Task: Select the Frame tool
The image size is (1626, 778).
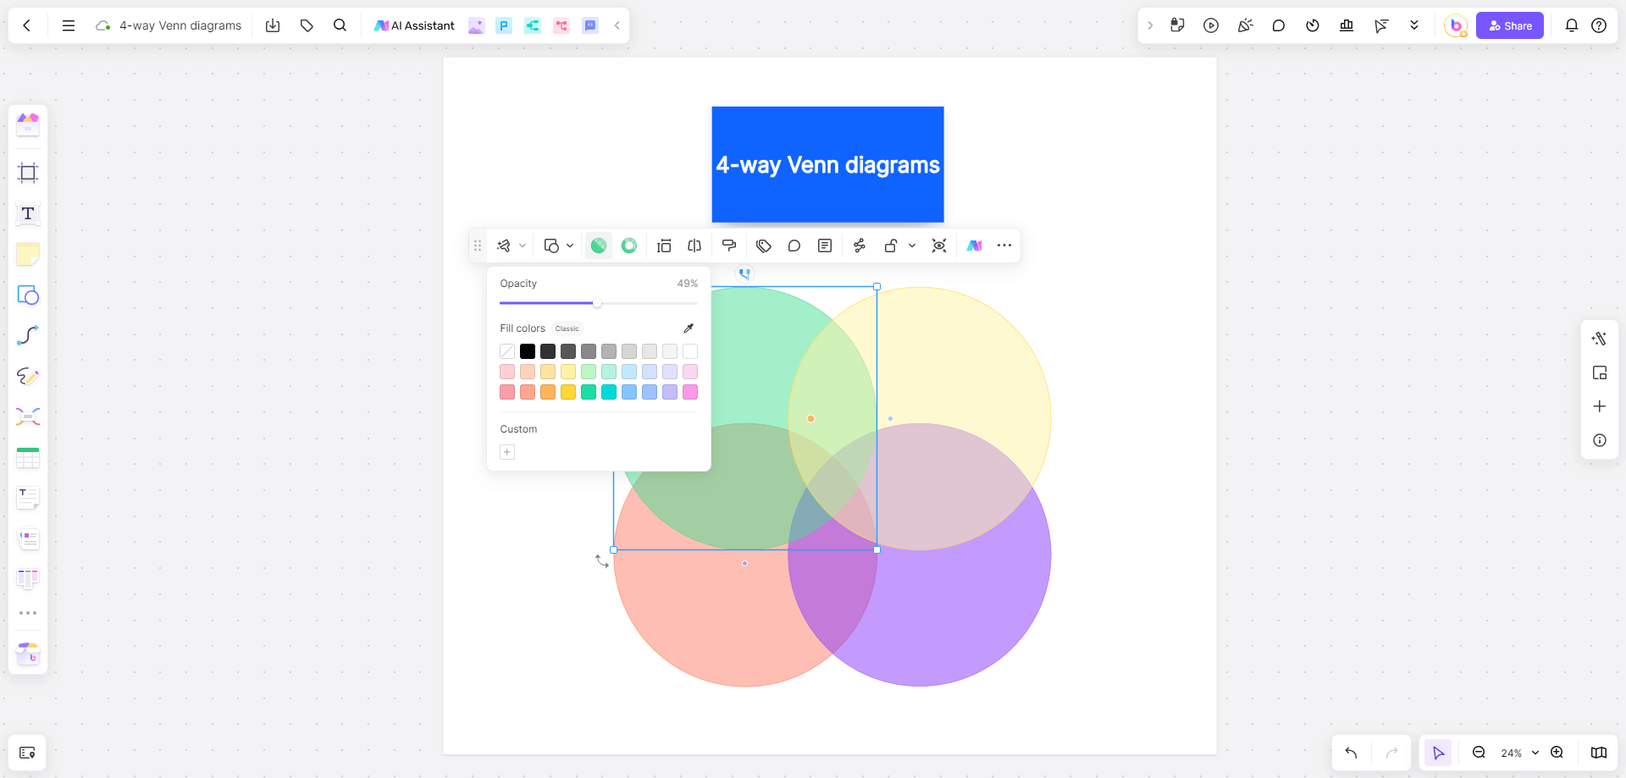Action: tap(28, 173)
